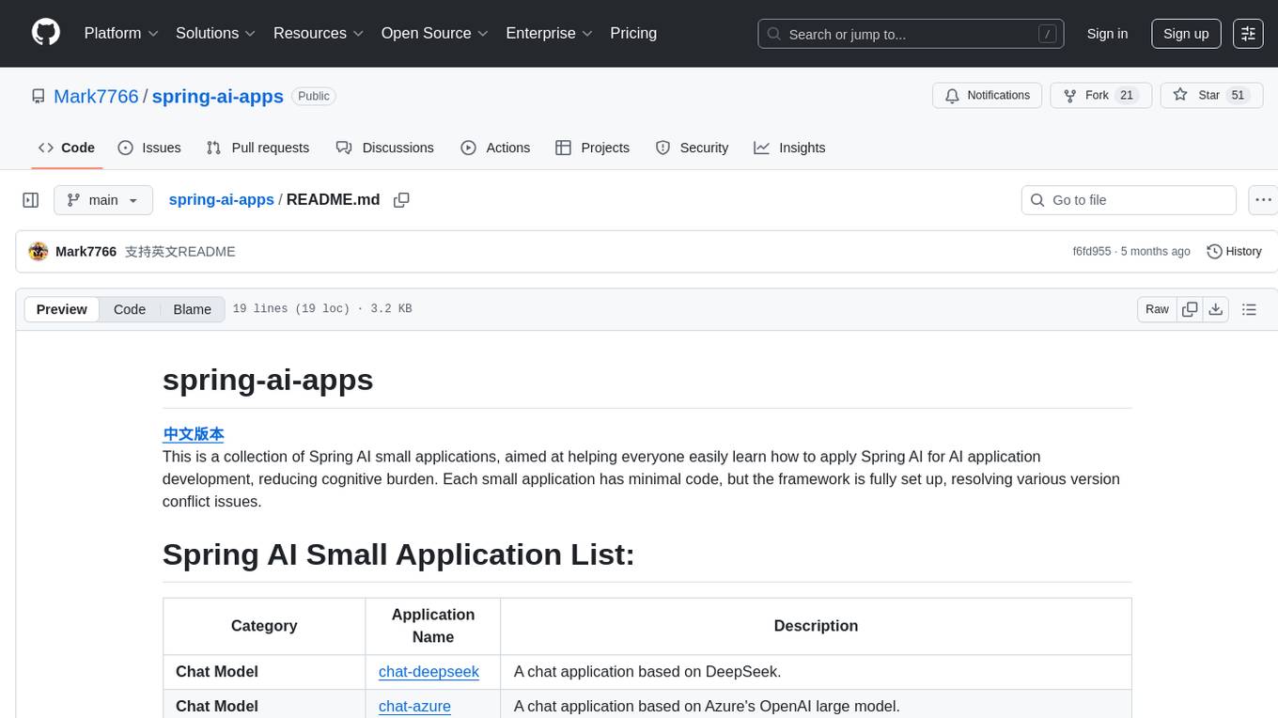The width and height of the screenshot is (1278, 718).
Task: Switch to the Issues tab
Action: pyautogui.click(x=149, y=148)
